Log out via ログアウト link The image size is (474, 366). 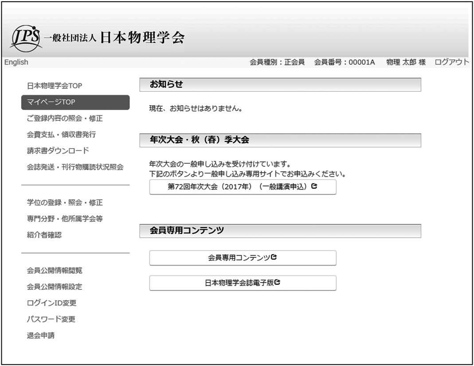click(x=452, y=62)
